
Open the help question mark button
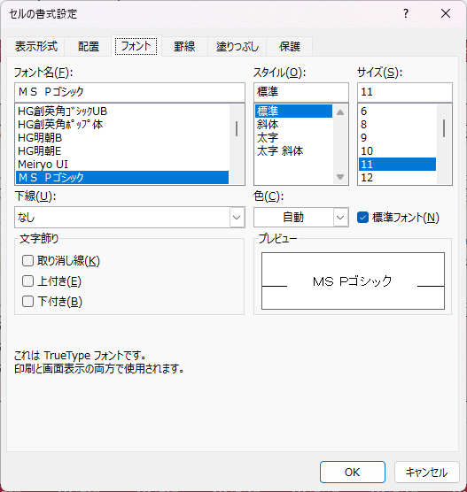(406, 13)
